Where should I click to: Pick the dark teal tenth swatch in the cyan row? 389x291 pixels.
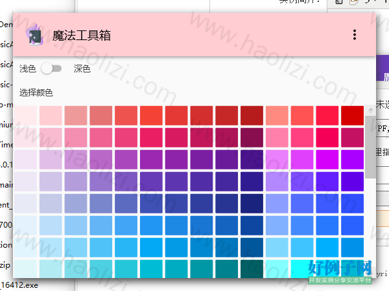pos(252,269)
